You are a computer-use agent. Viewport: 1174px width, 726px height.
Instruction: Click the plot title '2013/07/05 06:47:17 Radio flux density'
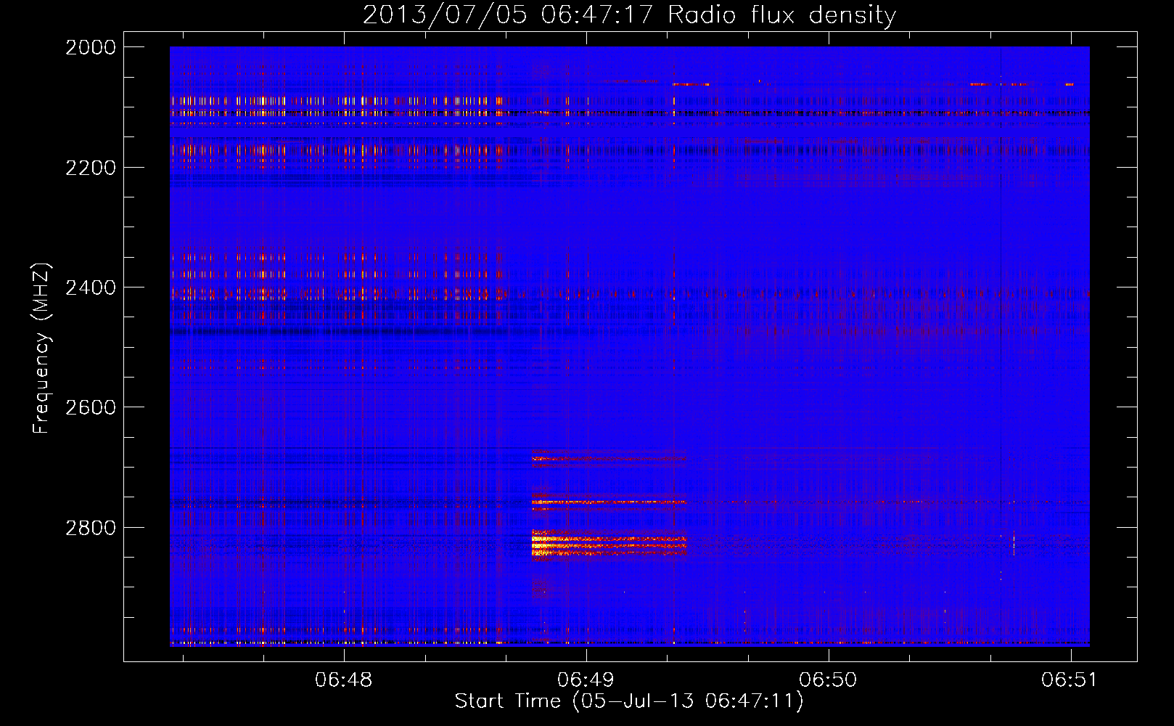pos(629,15)
